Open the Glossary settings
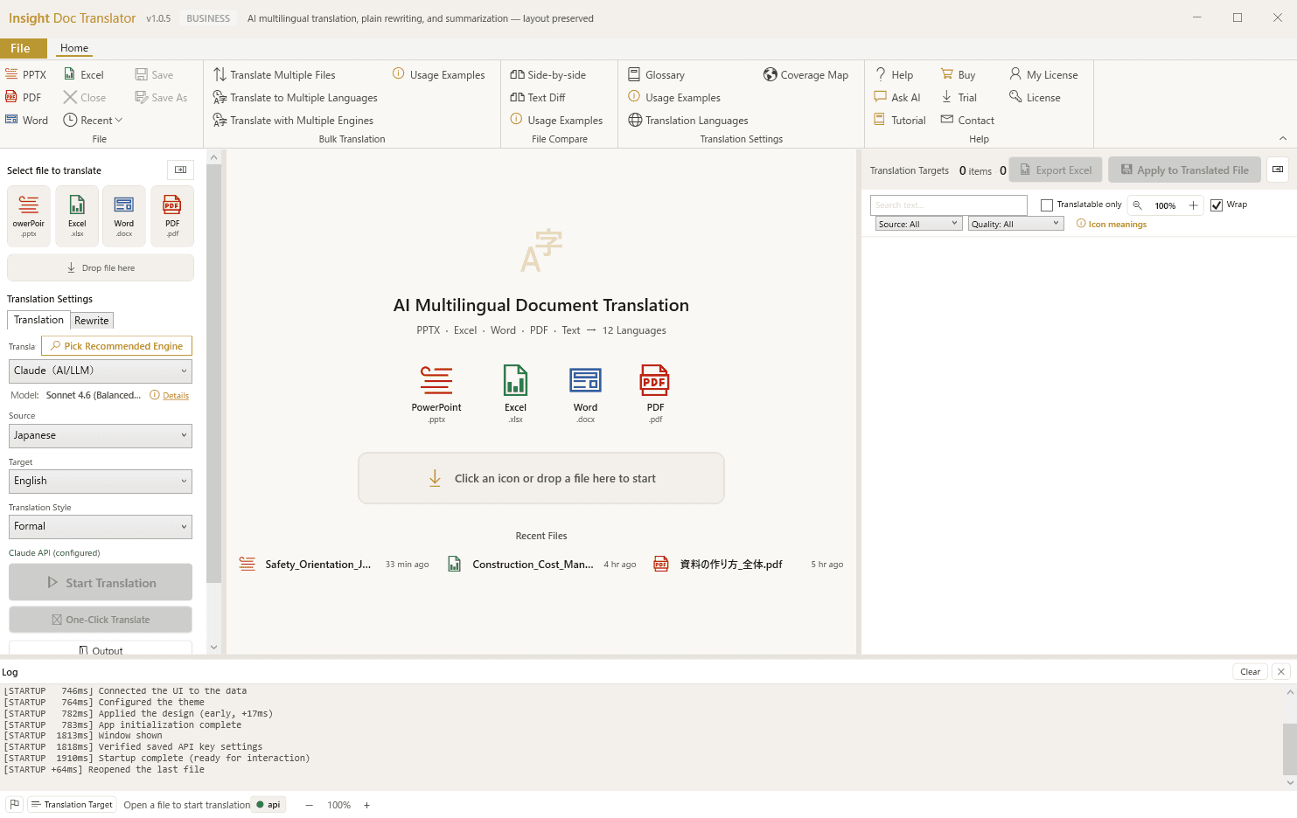Viewport: 1297px width, 818px height. 656,75
